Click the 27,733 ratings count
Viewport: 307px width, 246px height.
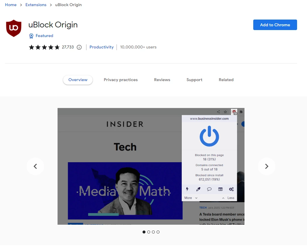68,47
